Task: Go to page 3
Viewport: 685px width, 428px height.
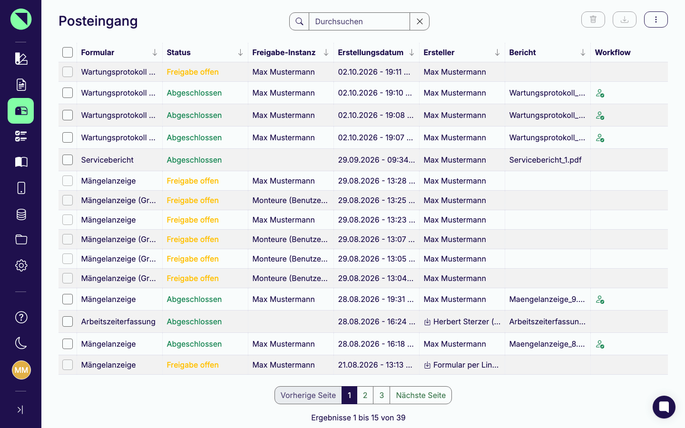Action: [x=382, y=395]
